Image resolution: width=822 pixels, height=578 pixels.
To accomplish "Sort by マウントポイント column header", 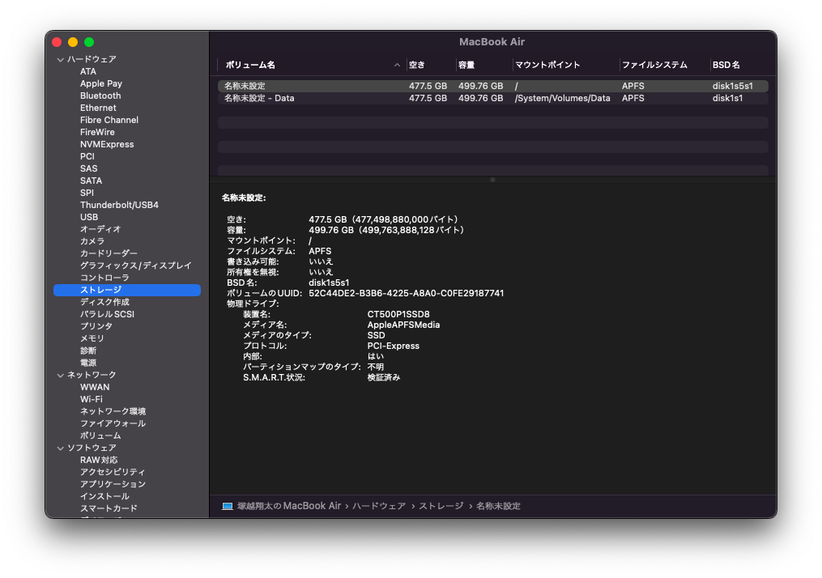I will (547, 65).
